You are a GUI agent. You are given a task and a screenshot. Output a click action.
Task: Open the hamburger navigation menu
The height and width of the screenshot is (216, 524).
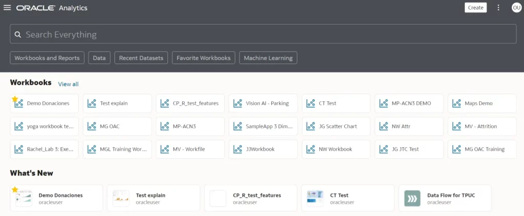click(7, 8)
